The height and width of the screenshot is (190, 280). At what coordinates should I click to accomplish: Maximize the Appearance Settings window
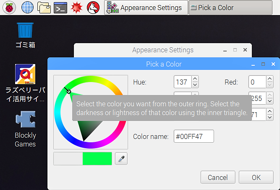[235, 50]
